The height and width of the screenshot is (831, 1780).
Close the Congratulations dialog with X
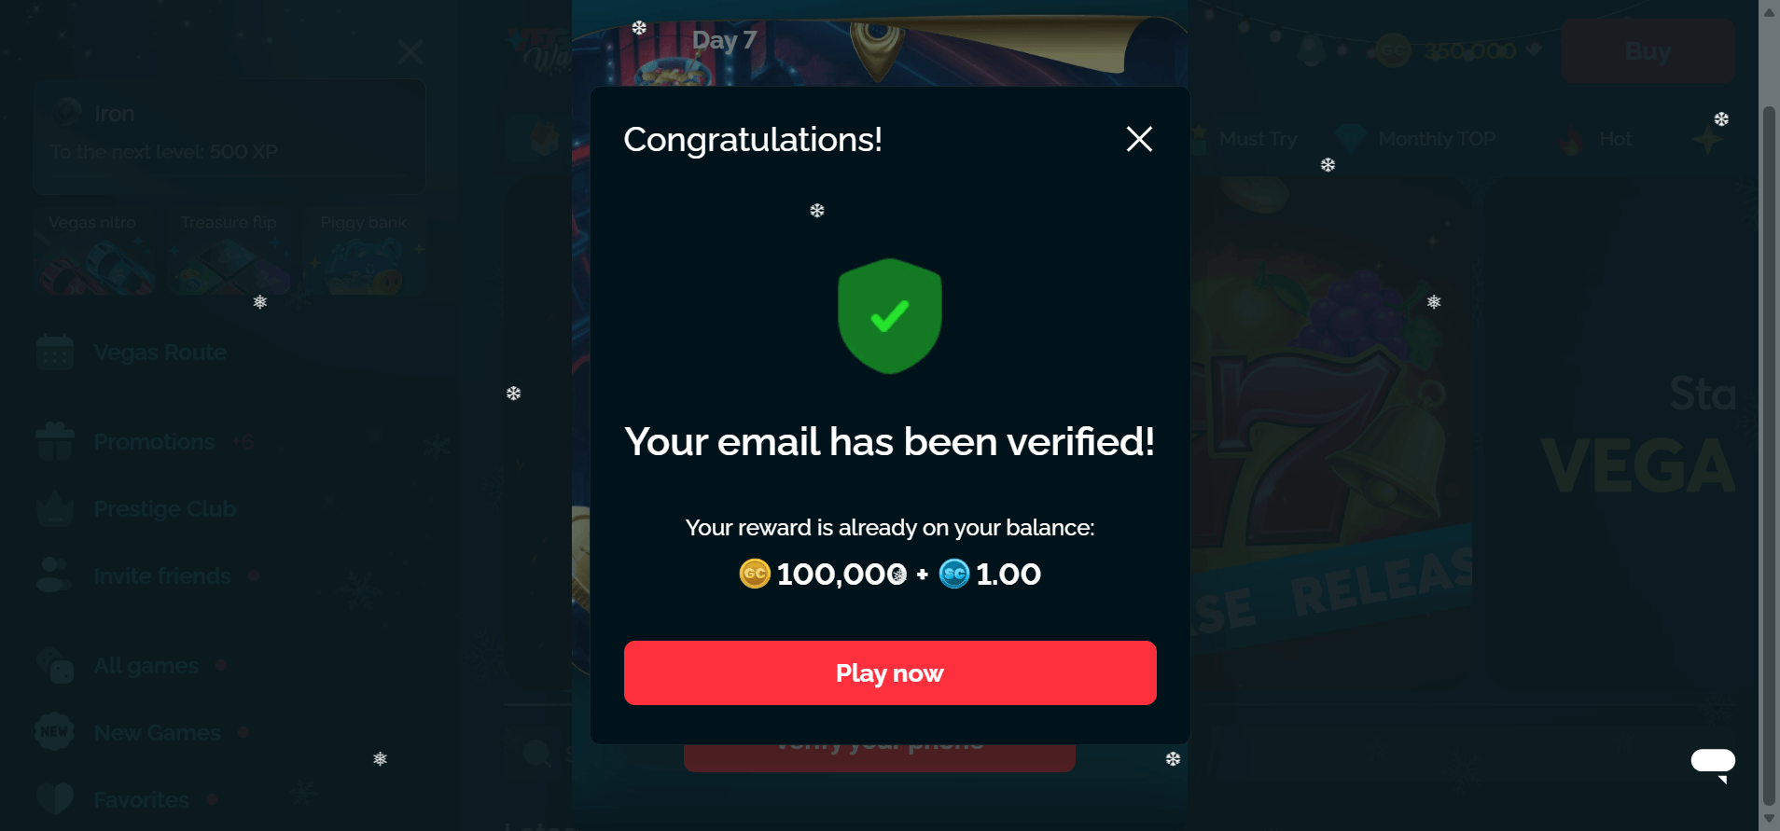[1139, 139]
